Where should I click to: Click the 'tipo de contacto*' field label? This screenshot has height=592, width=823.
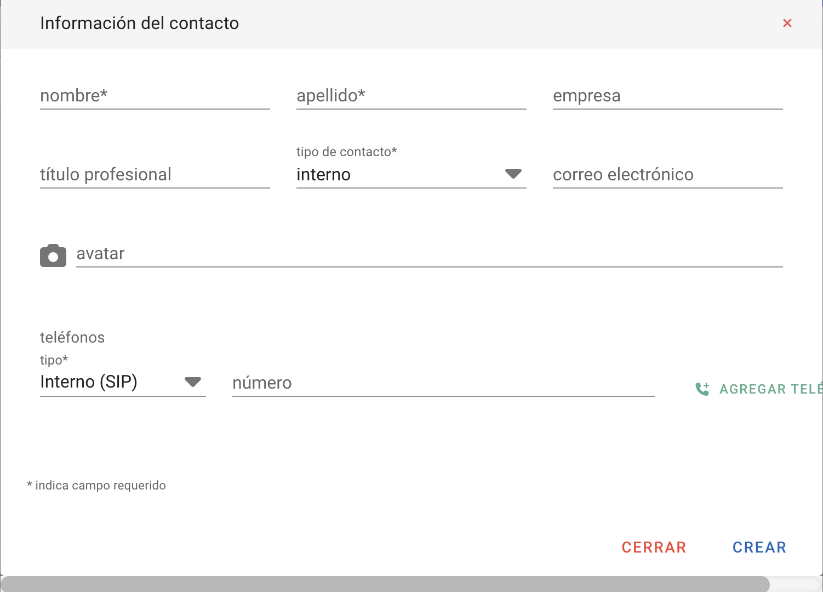point(346,152)
